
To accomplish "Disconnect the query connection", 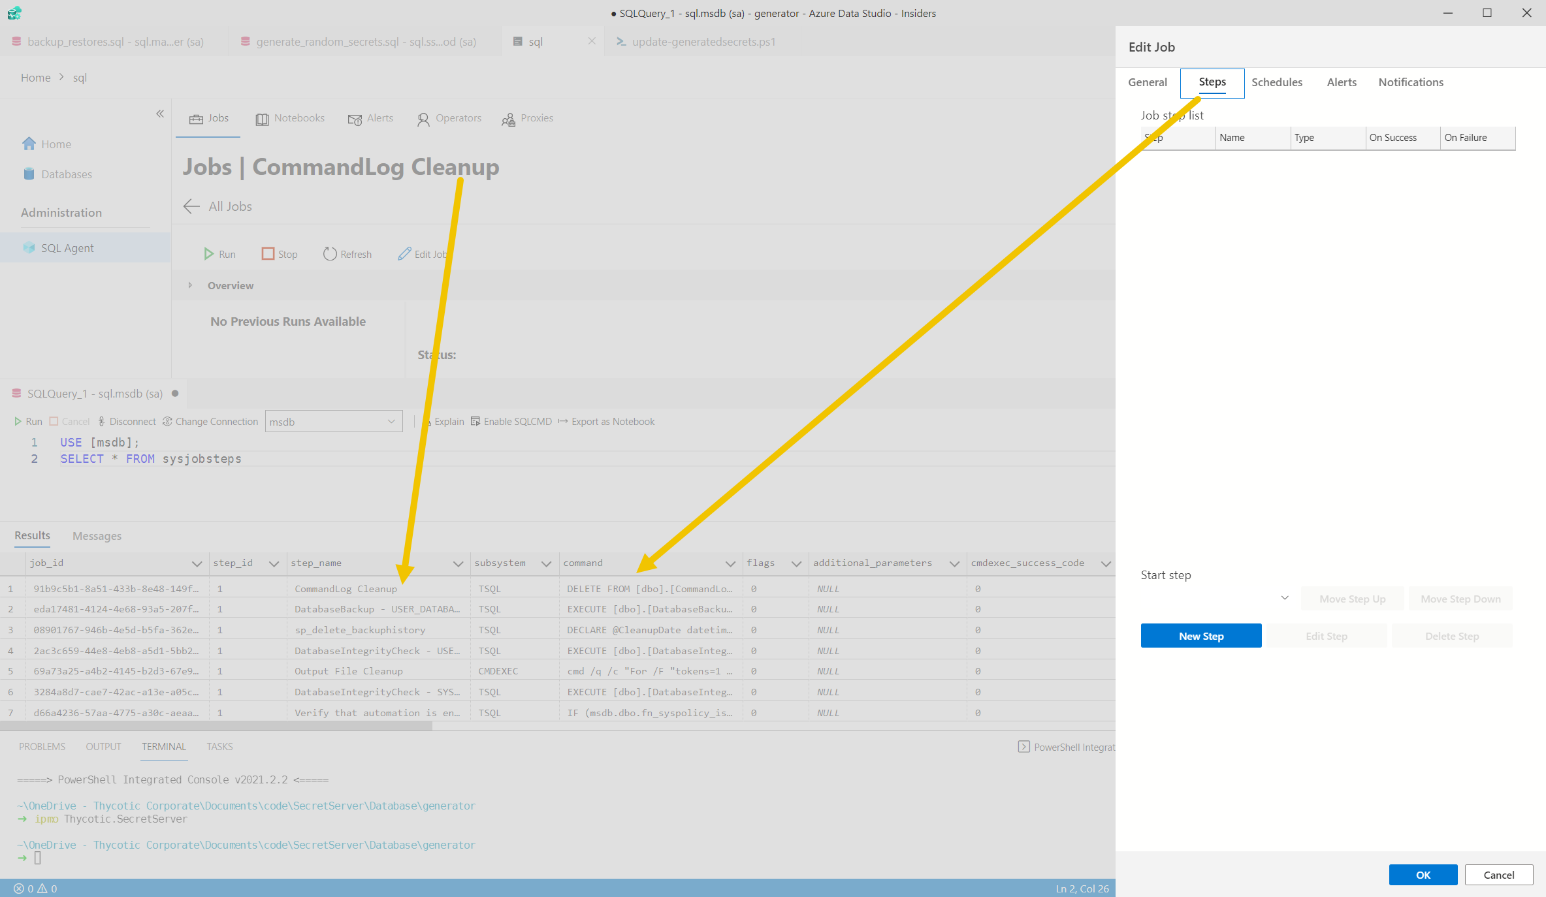I will tap(127, 422).
